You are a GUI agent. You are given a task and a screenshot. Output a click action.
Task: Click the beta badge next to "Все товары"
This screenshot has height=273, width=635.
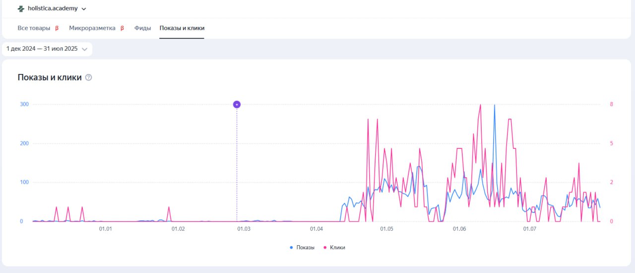tap(57, 28)
